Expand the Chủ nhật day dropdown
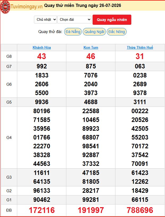The image size is (165, 217). tap(45, 20)
